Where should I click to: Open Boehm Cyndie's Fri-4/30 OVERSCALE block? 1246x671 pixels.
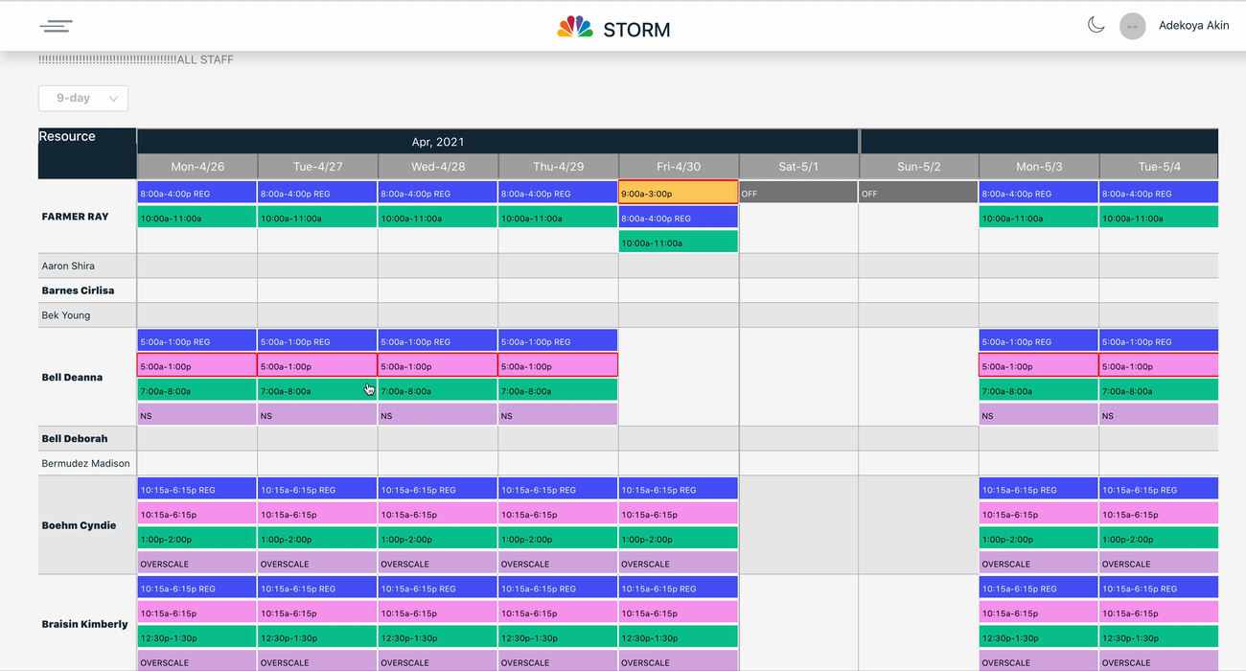[x=679, y=564]
